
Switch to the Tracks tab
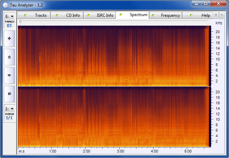click(40, 15)
